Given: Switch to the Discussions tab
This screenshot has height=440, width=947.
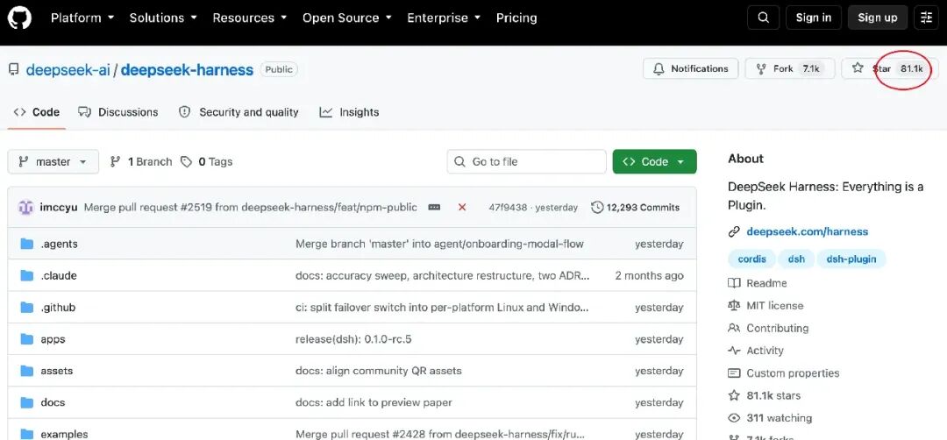Looking at the screenshot, I should click(x=118, y=112).
